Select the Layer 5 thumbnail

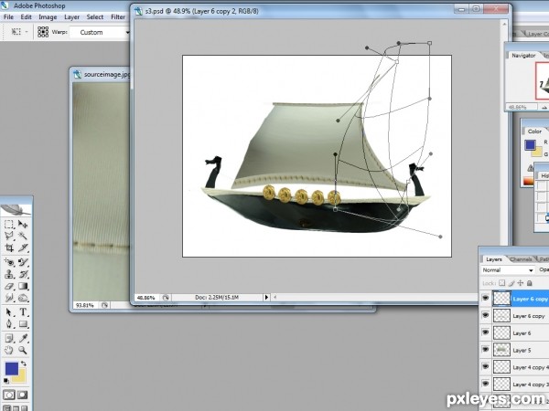(501, 350)
